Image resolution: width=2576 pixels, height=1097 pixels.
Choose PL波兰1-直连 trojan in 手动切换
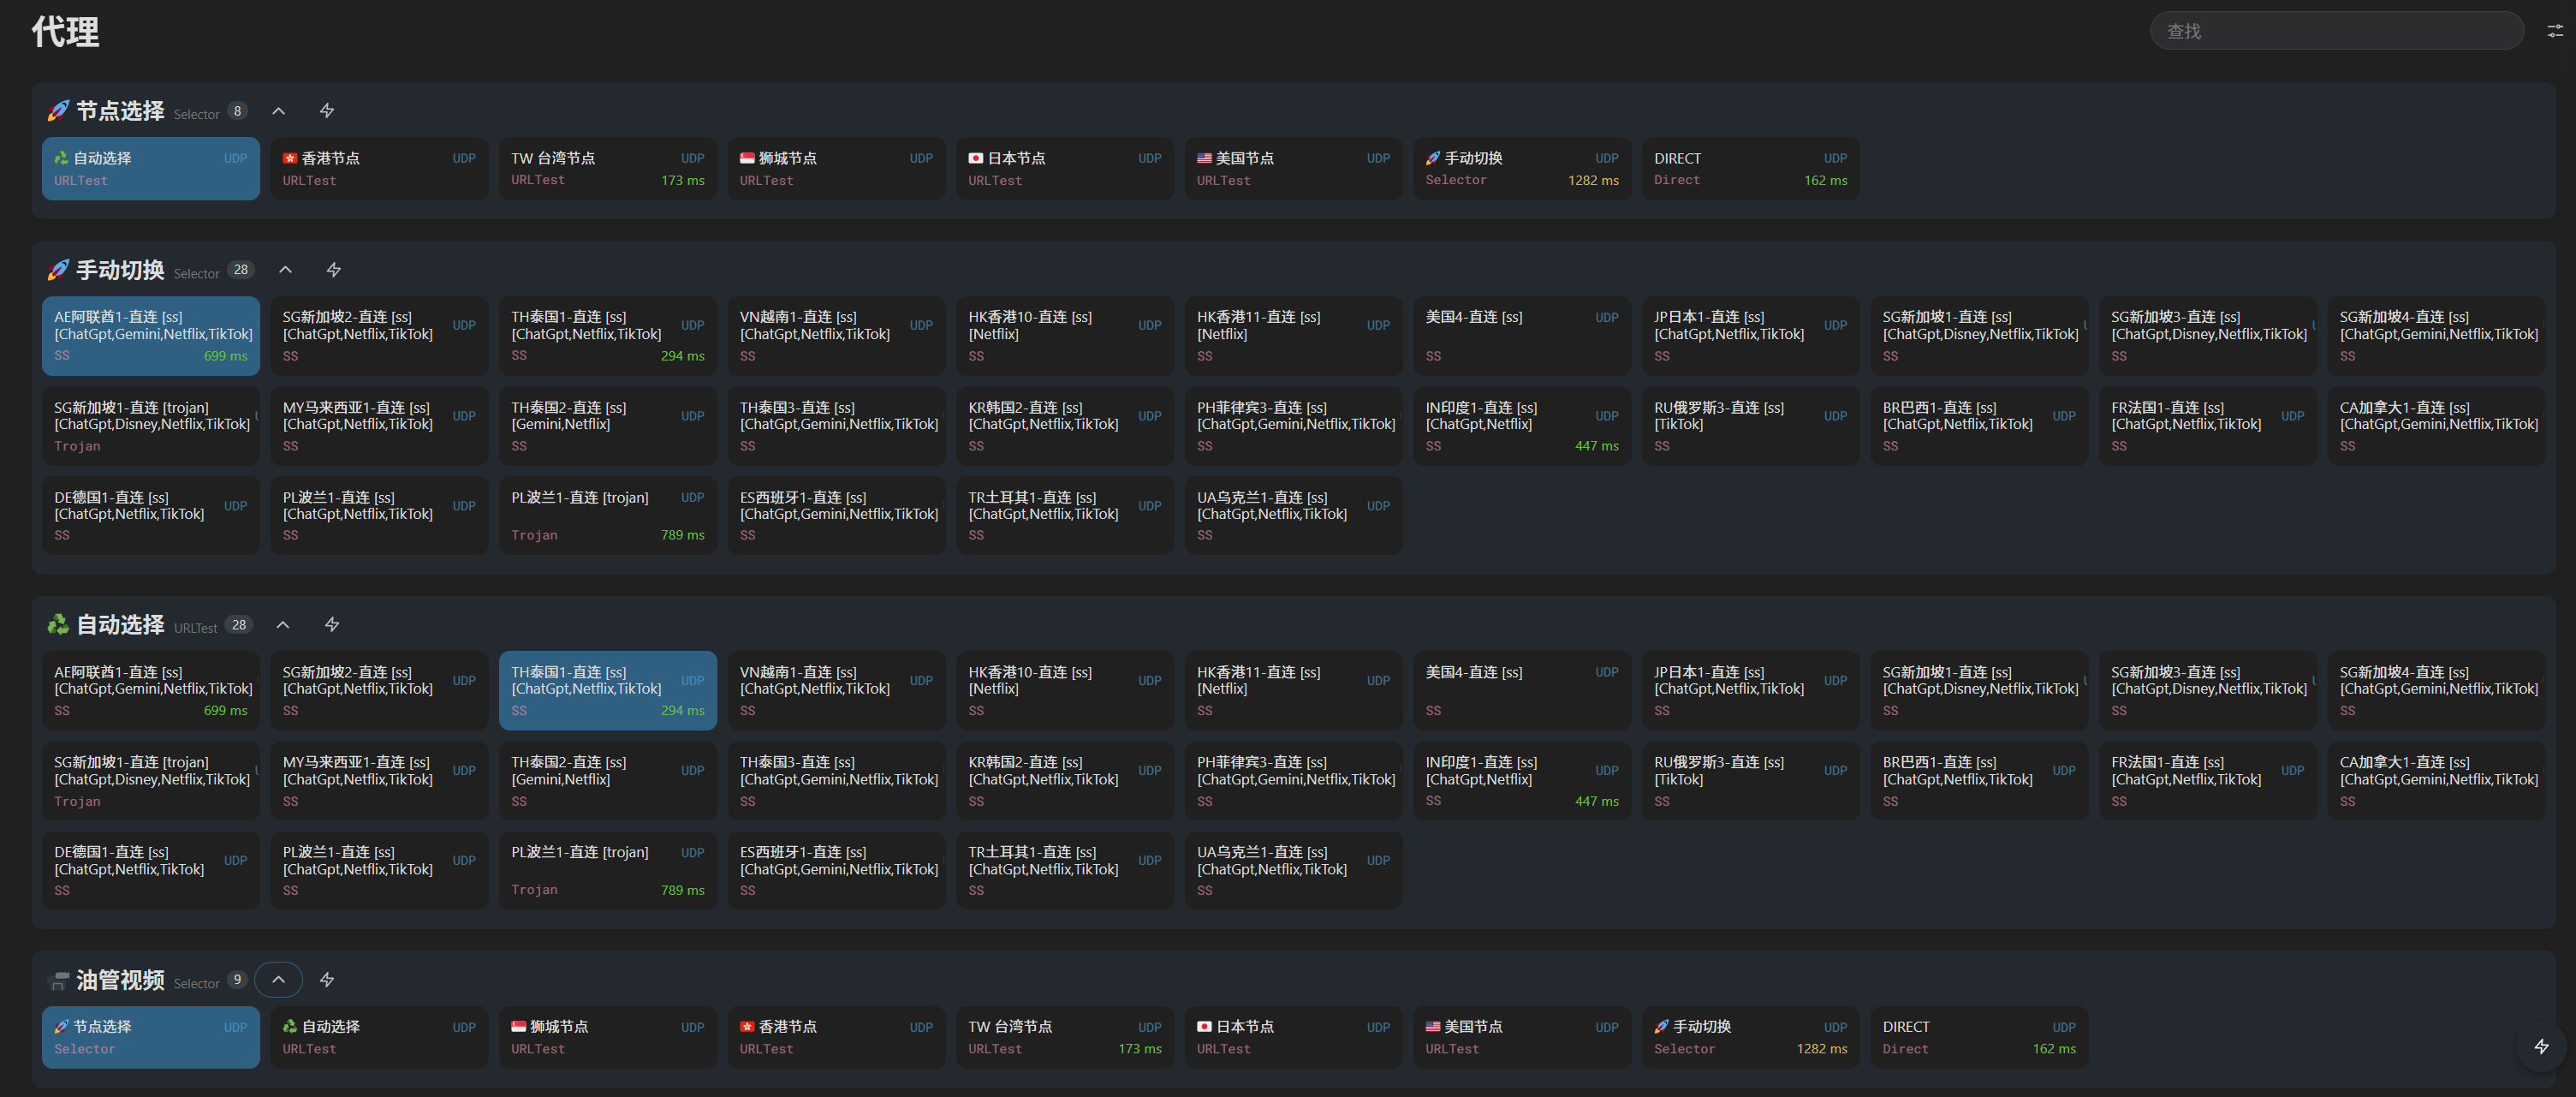[x=607, y=515]
